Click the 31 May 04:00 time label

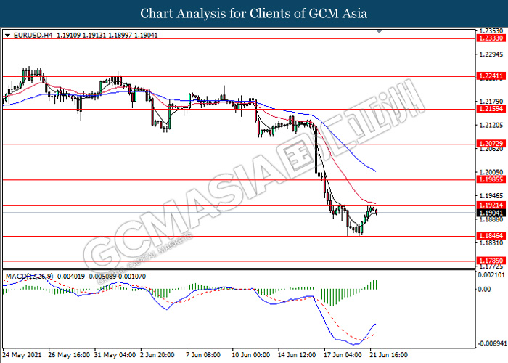115,355
